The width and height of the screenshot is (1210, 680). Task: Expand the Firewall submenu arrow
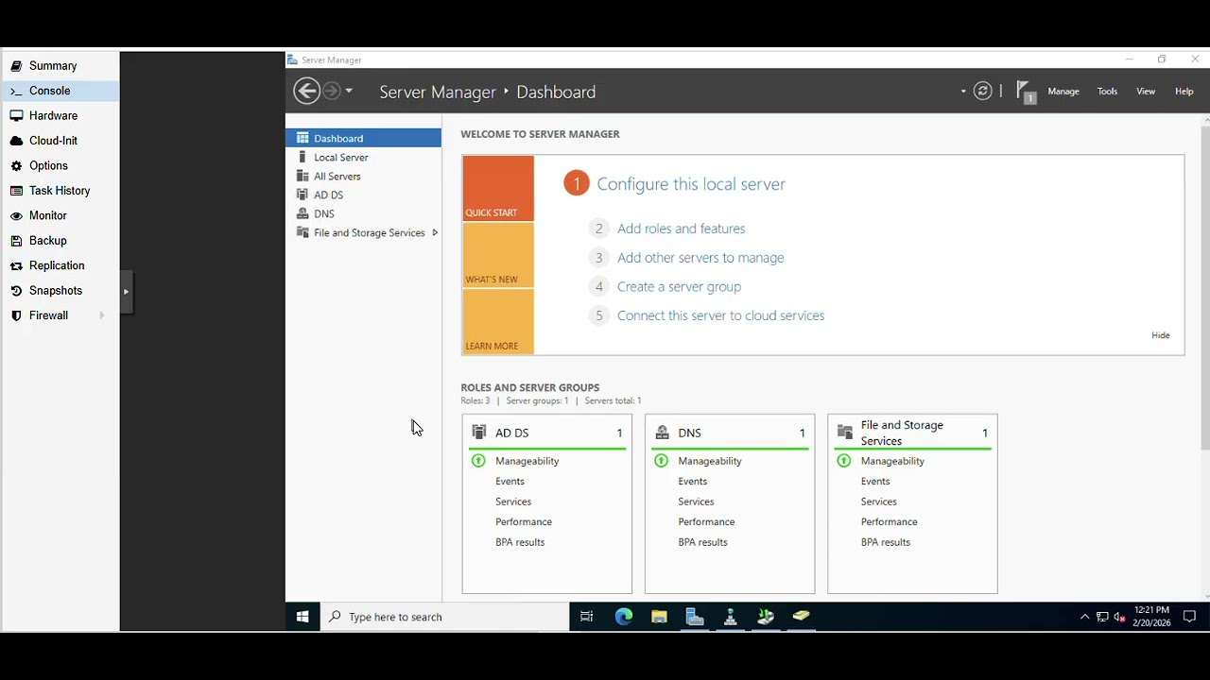[102, 315]
